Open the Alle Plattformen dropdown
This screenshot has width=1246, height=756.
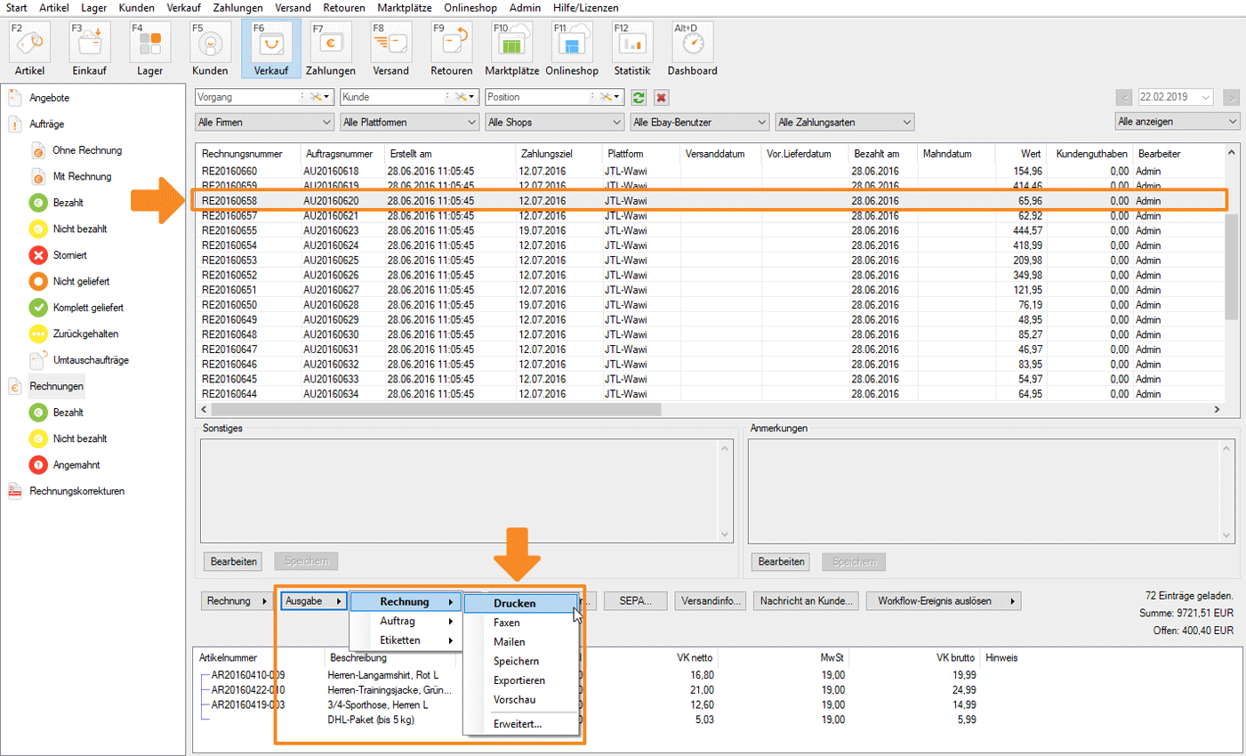(408, 122)
